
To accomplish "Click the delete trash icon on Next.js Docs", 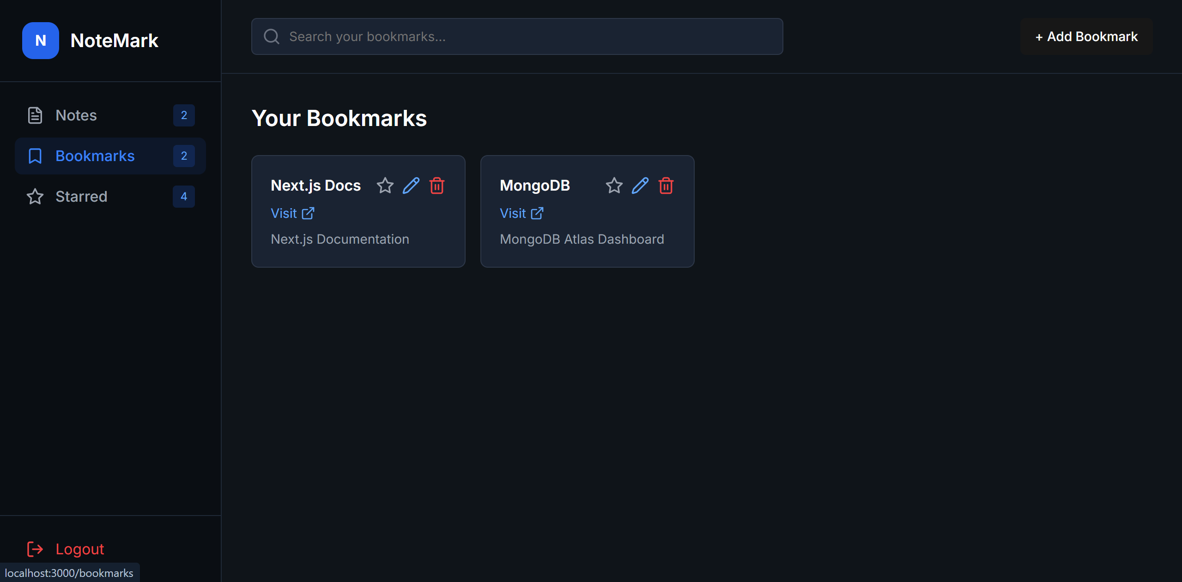I will pos(436,186).
